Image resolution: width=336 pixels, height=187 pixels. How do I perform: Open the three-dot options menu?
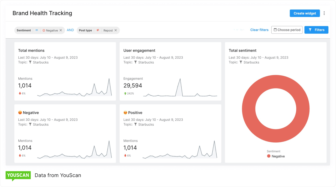click(324, 13)
